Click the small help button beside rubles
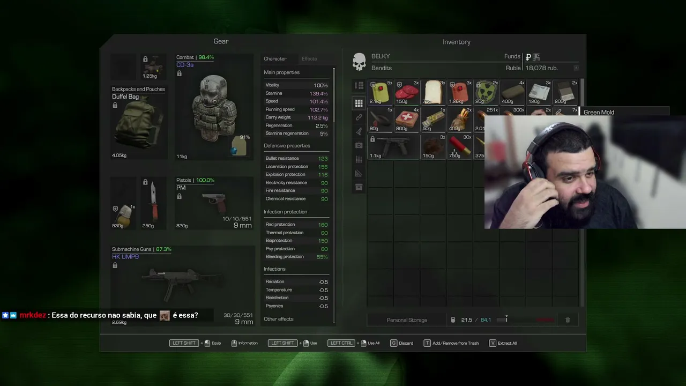Image resolution: width=686 pixels, height=386 pixels. pos(576,68)
